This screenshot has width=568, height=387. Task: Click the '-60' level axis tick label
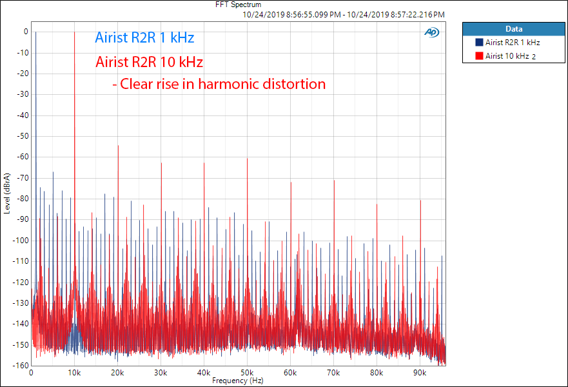click(23, 157)
